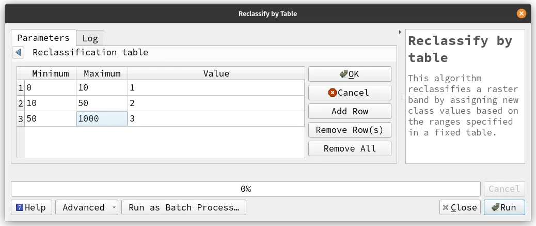Add a new row to the table
The height and width of the screenshot is (226, 536).
350,111
